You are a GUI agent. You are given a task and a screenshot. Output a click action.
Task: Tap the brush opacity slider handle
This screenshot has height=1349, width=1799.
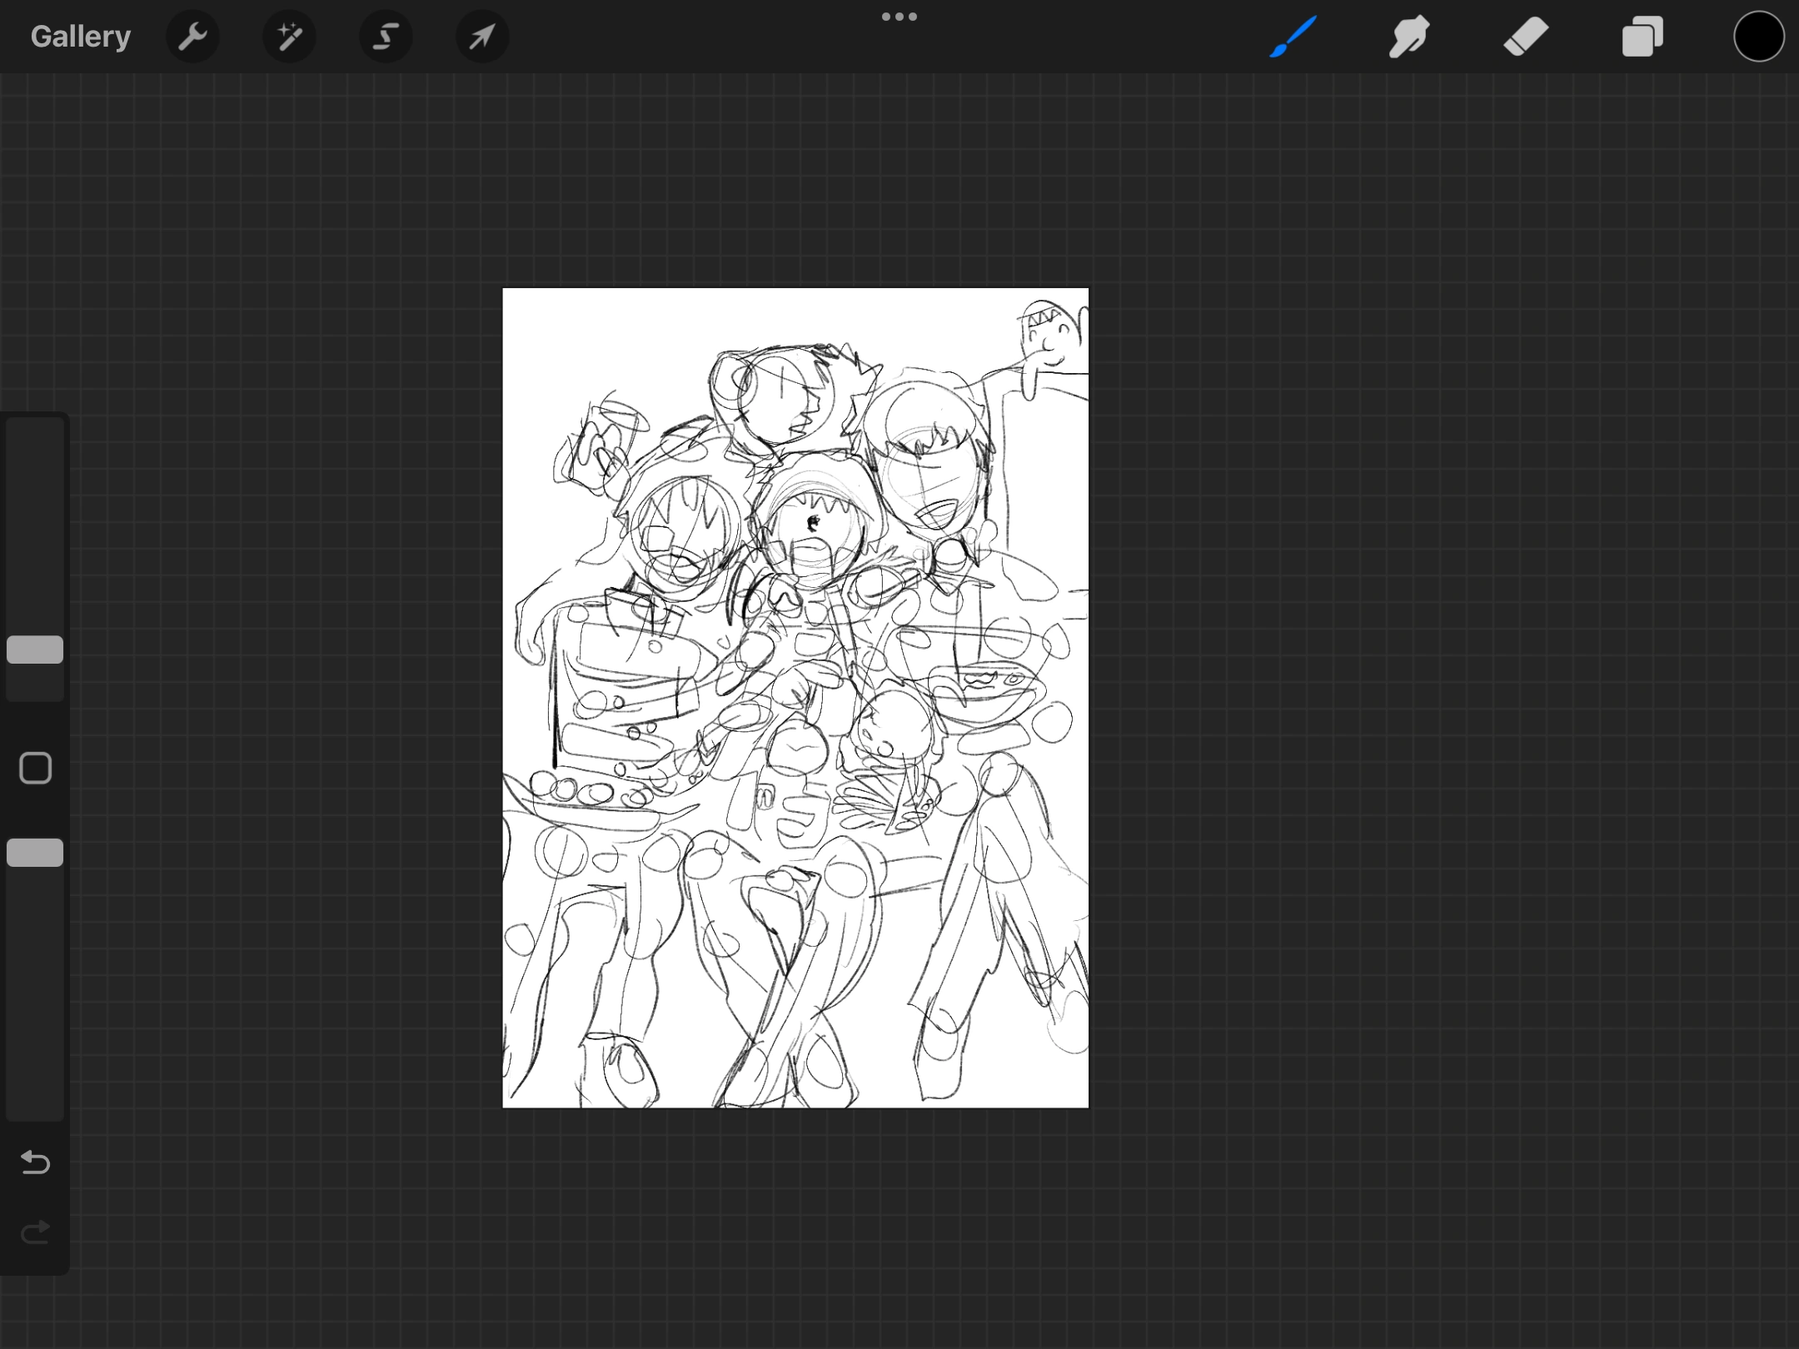35,853
